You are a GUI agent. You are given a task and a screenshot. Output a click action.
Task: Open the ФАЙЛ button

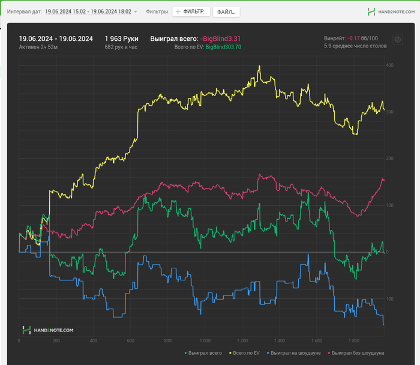point(226,12)
